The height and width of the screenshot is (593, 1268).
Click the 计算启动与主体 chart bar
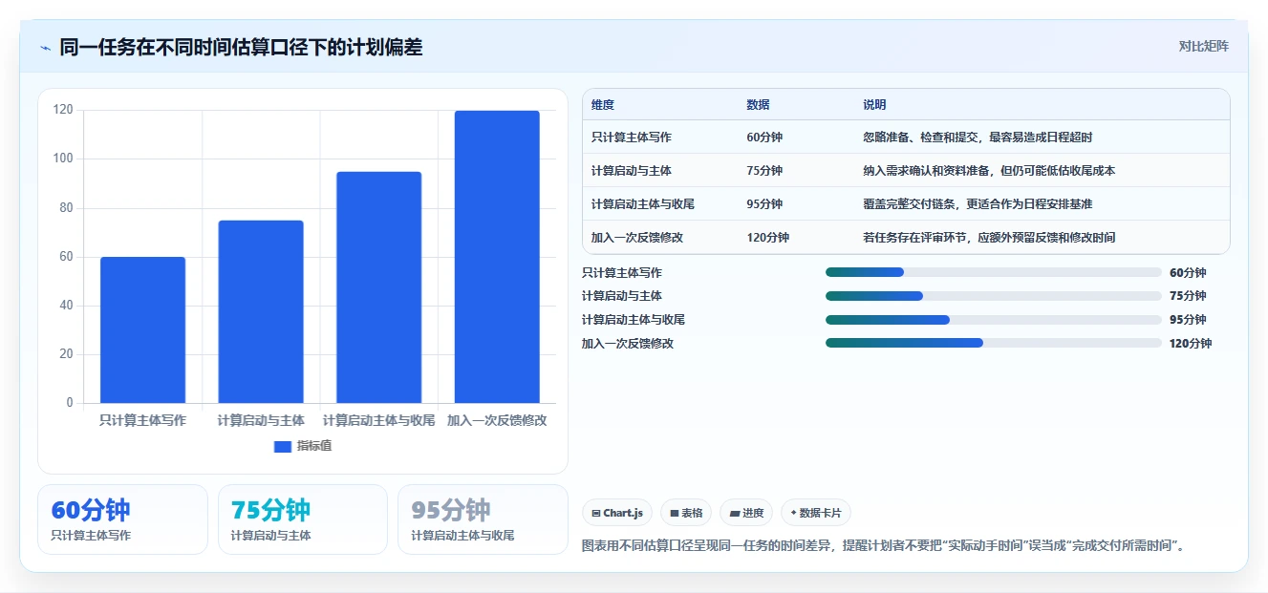coord(261,311)
